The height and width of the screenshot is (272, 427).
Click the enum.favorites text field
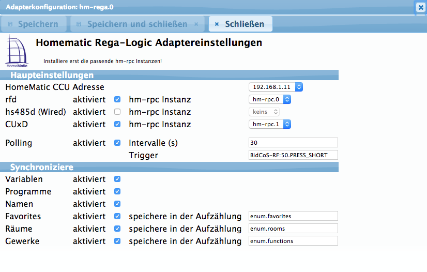click(293, 216)
